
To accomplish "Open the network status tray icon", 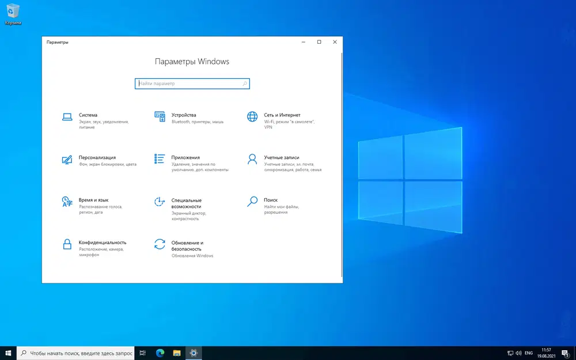I will (510, 354).
